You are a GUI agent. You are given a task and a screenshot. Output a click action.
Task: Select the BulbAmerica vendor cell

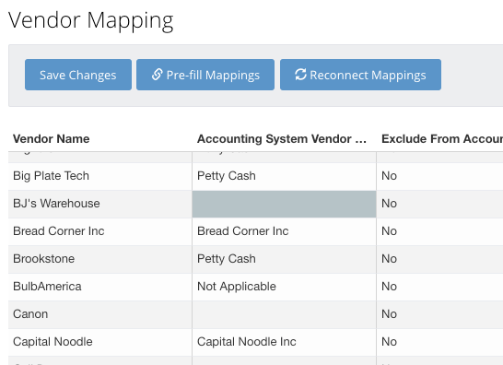point(100,287)
